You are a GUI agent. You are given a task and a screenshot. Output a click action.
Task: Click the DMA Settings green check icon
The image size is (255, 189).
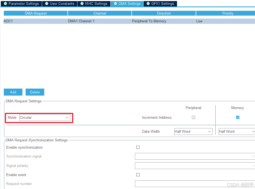coord(115,3)
